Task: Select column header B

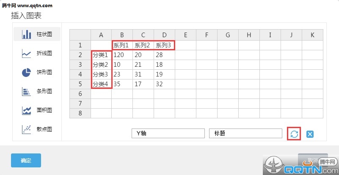Action: pos(122,35)
